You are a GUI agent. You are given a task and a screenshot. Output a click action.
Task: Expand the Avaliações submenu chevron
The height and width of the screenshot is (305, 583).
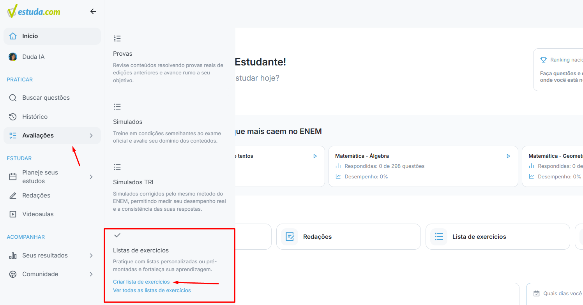point(91,136)
